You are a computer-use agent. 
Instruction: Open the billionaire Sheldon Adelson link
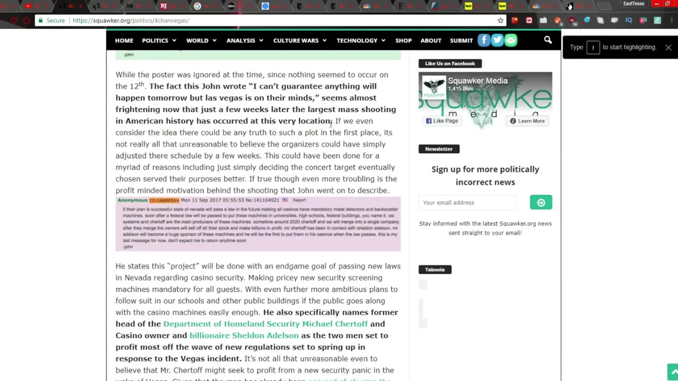click(244, 335)
